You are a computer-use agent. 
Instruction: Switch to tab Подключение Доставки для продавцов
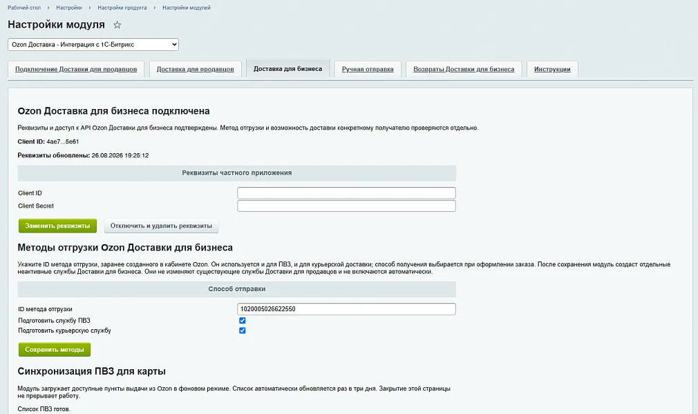coord(76,69)
